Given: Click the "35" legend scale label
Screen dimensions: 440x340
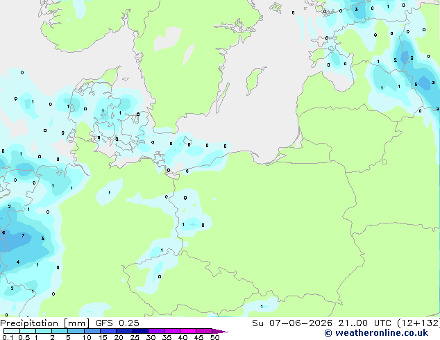Looking at the screenshot, I should pos(167,337).
